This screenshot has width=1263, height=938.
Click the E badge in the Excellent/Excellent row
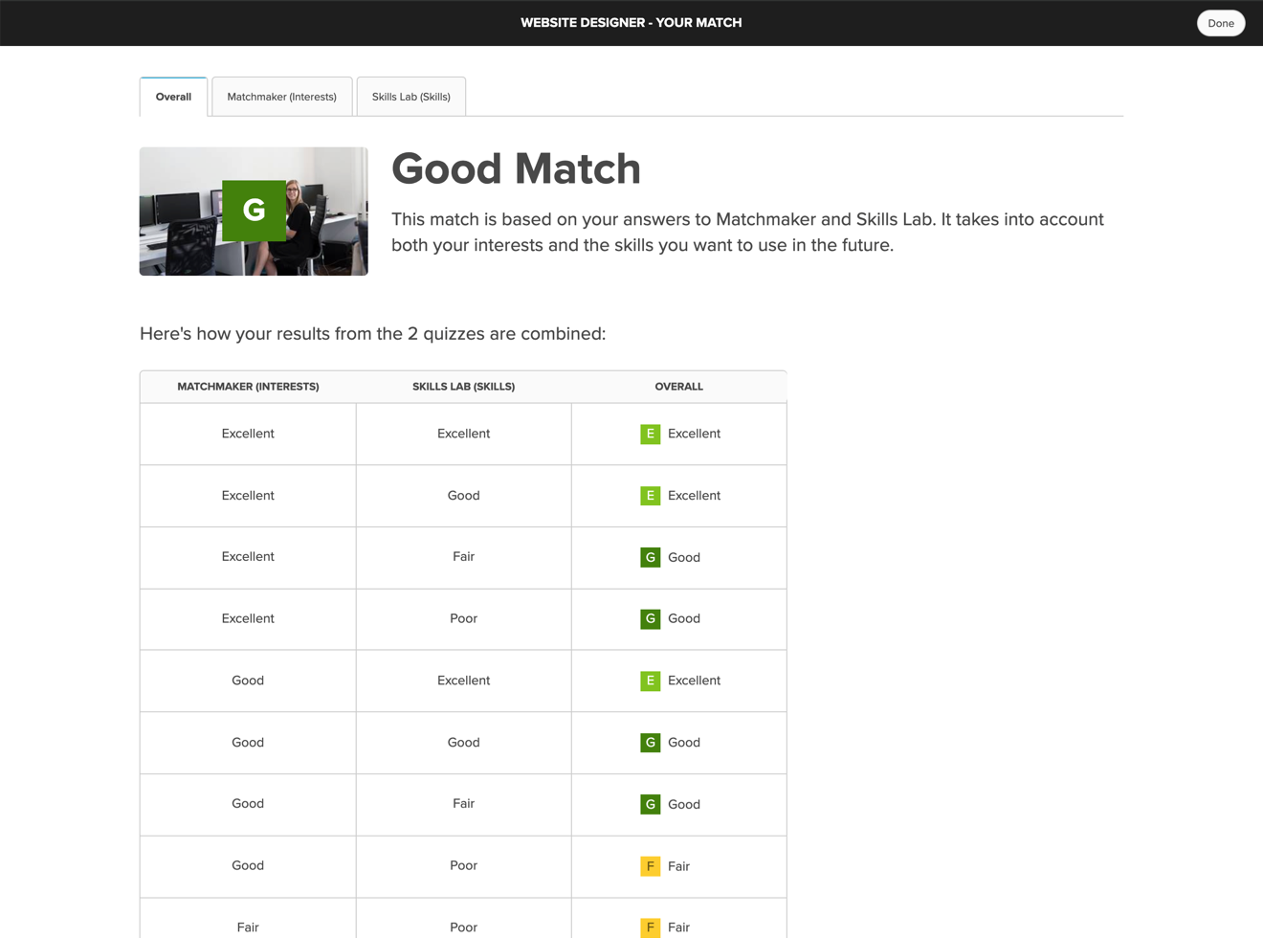click(x=651, y=434)
